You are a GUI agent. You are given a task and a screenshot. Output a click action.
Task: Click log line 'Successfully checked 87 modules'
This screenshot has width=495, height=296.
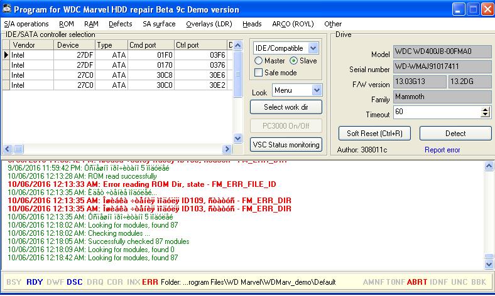(x=99, y=241)
